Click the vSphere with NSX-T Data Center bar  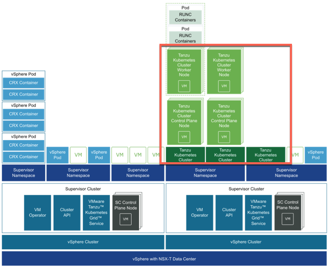click(x=164, y=259)
